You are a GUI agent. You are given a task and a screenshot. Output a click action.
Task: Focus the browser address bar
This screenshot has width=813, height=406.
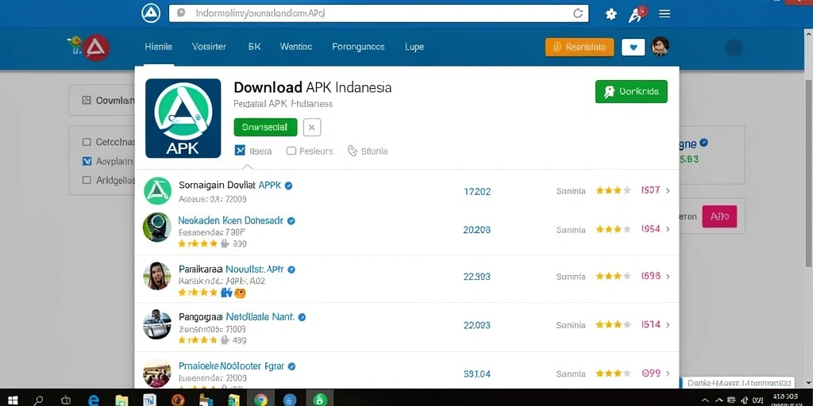tap(379, 13)
